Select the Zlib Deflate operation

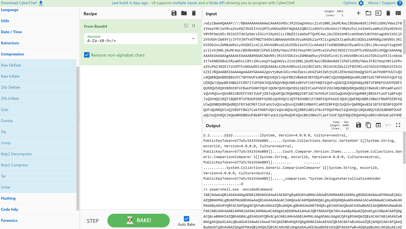(x=38, y=87)
